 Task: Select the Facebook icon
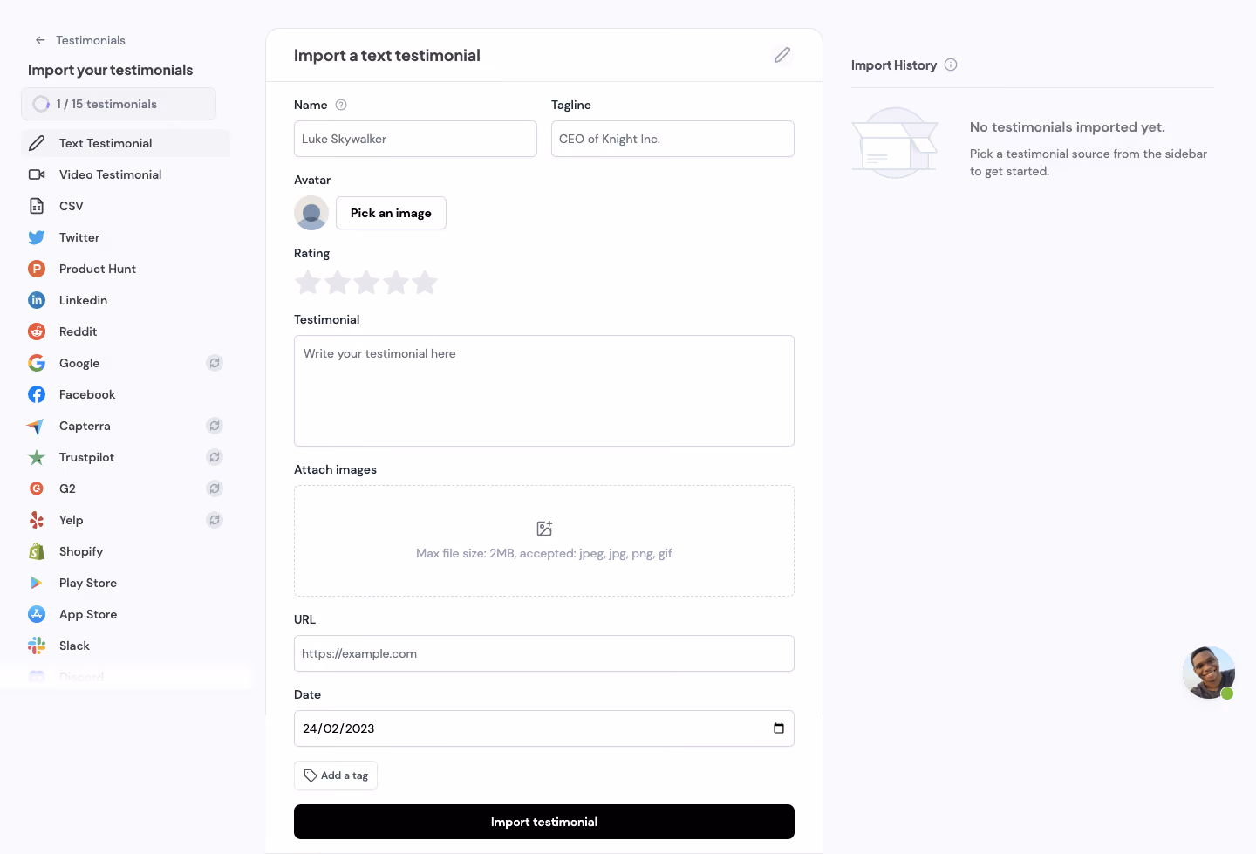click(37, 394)
